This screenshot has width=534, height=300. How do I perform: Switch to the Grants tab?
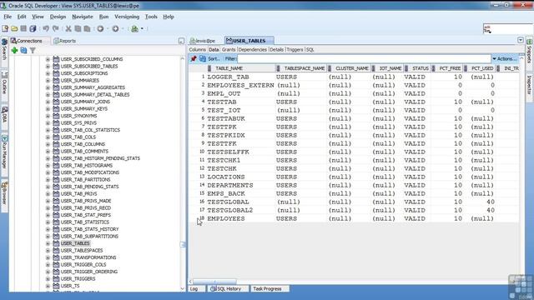(x=229, y=50)
